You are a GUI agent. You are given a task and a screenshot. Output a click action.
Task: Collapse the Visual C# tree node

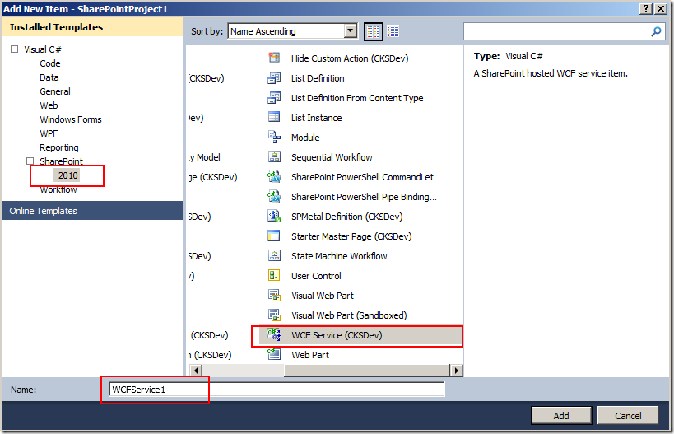tap(14, 49)
